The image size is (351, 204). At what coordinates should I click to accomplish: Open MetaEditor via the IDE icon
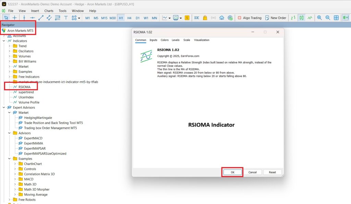pyautogui.click(x=196, y=17)
